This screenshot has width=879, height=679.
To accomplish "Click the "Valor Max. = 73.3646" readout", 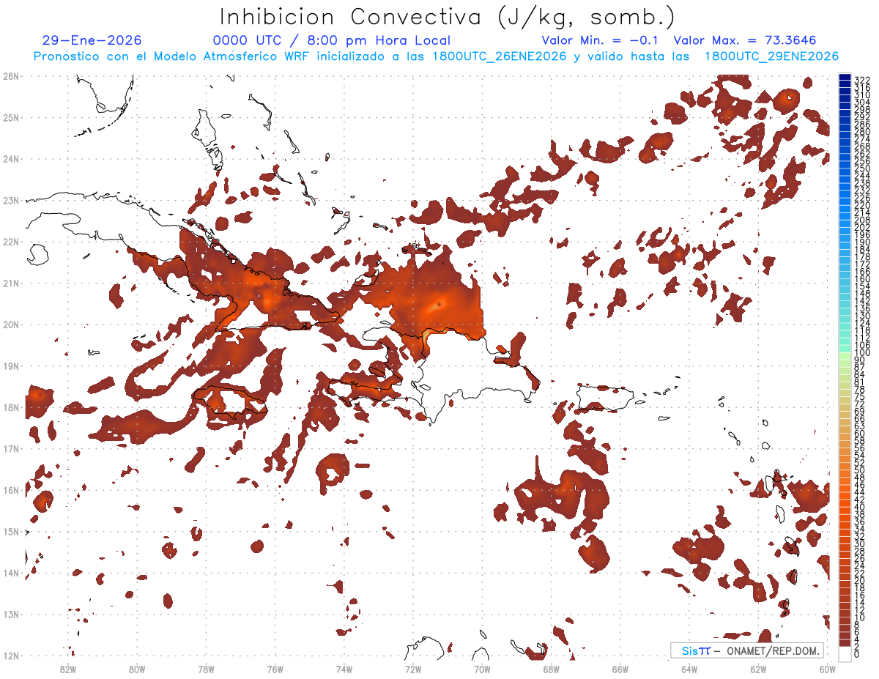I will pyautogui.click(x=744, y=40).
